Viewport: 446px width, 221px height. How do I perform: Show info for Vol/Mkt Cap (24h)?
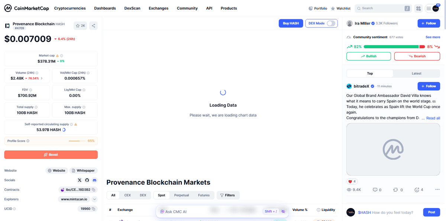[88, 73]
